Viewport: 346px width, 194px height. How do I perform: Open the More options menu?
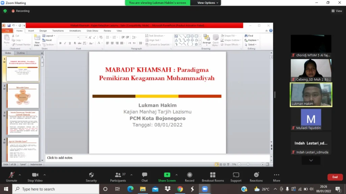(x=276, y=177)
